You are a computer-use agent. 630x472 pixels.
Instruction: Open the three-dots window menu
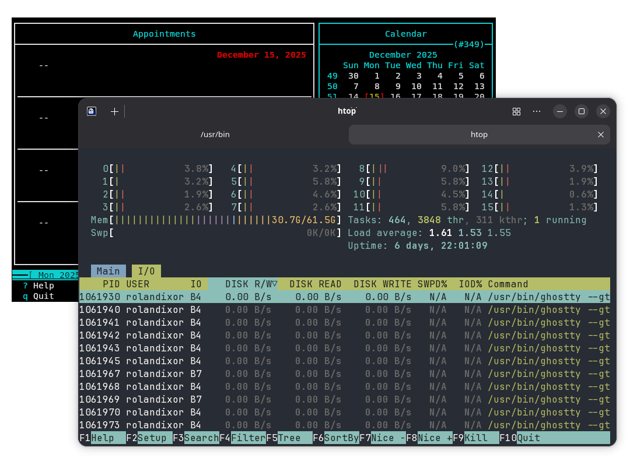click(x=537, y=111)
